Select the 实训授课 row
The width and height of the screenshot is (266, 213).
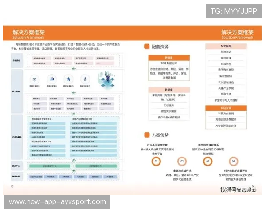click(x=226, y=58)
